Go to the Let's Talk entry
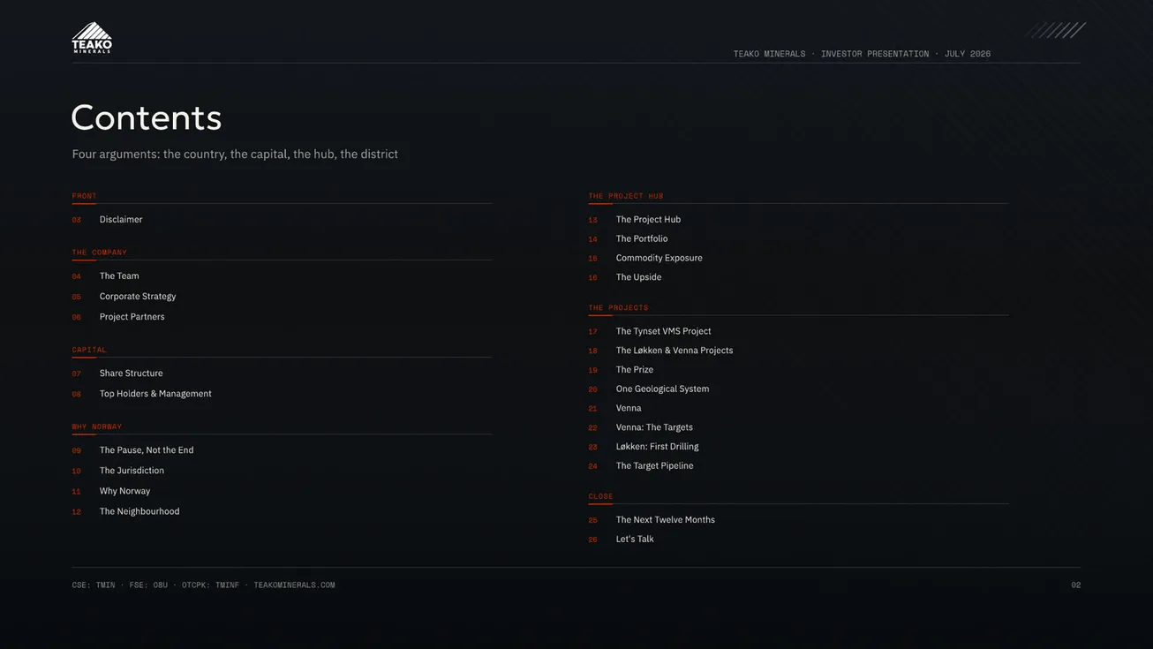The width and height of the screenshot is (1153, 649). pos(635,540)
